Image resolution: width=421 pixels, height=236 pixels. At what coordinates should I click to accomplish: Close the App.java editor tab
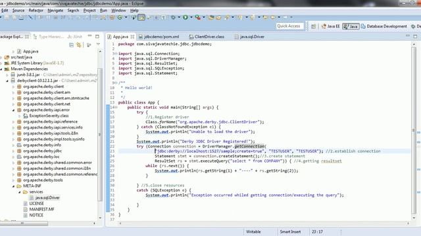(132, 37)
